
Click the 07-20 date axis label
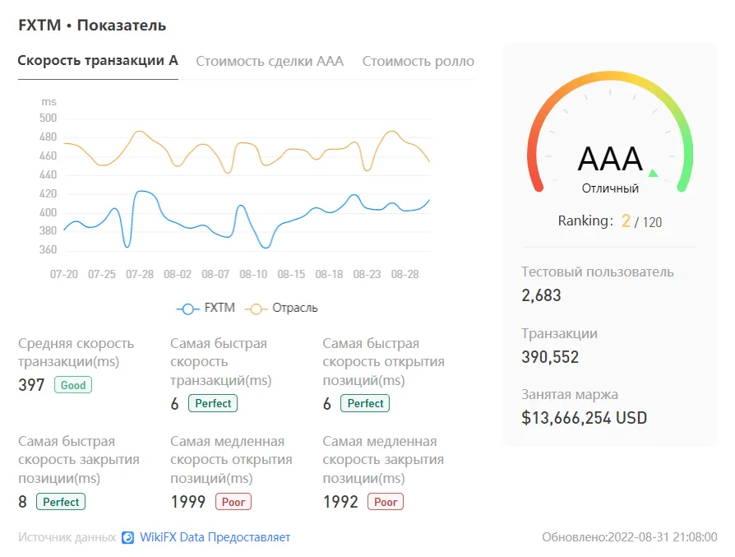64,275
